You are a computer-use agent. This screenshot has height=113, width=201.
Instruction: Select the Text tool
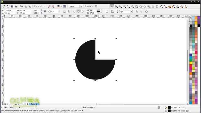(x=153, y=6)
